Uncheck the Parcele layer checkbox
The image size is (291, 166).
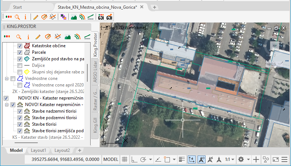point(20,52)
